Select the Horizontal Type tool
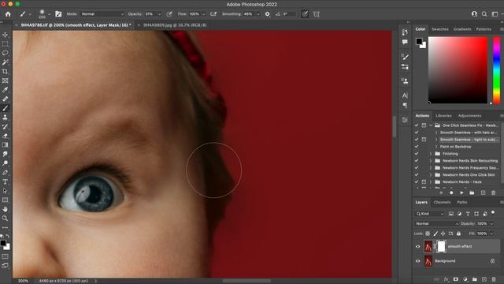Image resolution: width=504 pixels, height=284 pixels. coord(6,181)
